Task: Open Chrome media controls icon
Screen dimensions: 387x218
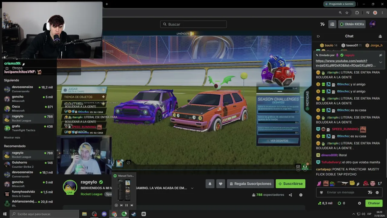Action: point(368,13)
